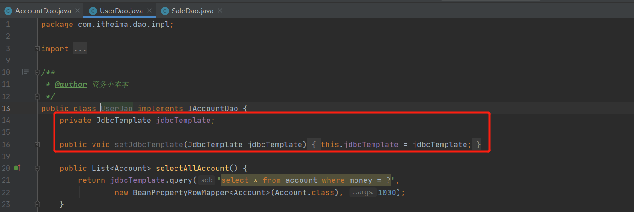Image resolution: width=634 pixels, height=212 pixels.
Task: Open the SaleDao.java tab
Action: [x=192, y=11]
